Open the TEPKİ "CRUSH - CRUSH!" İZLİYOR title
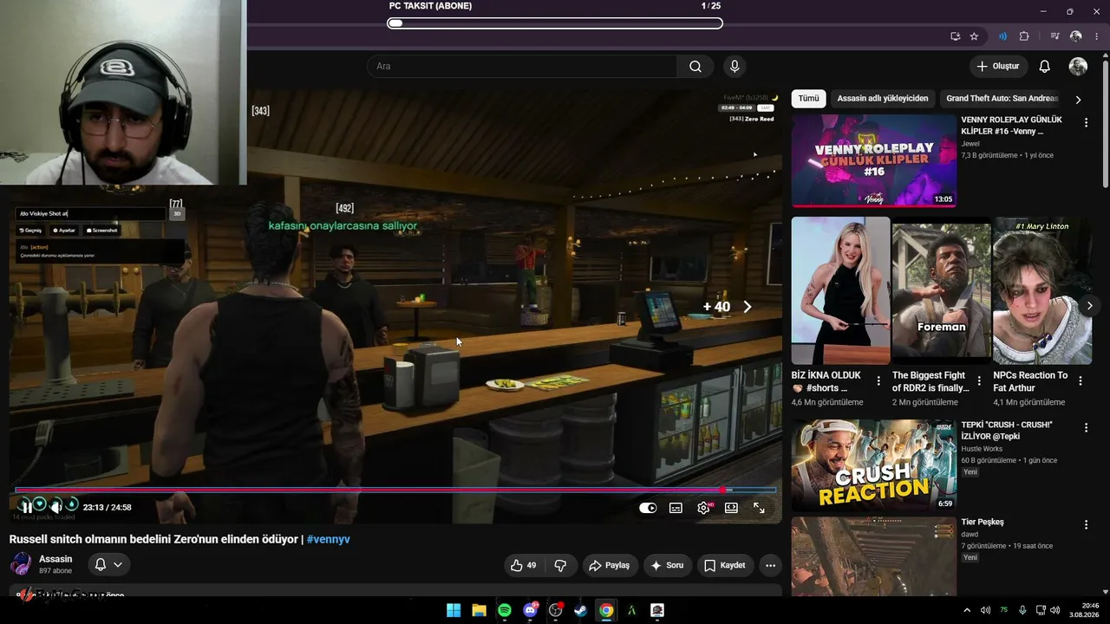The height and width of the screenshot is (624, 1110). (x=1007, y=431)
